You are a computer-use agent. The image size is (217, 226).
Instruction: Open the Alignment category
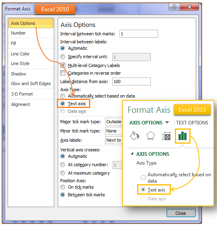[31, 104]
